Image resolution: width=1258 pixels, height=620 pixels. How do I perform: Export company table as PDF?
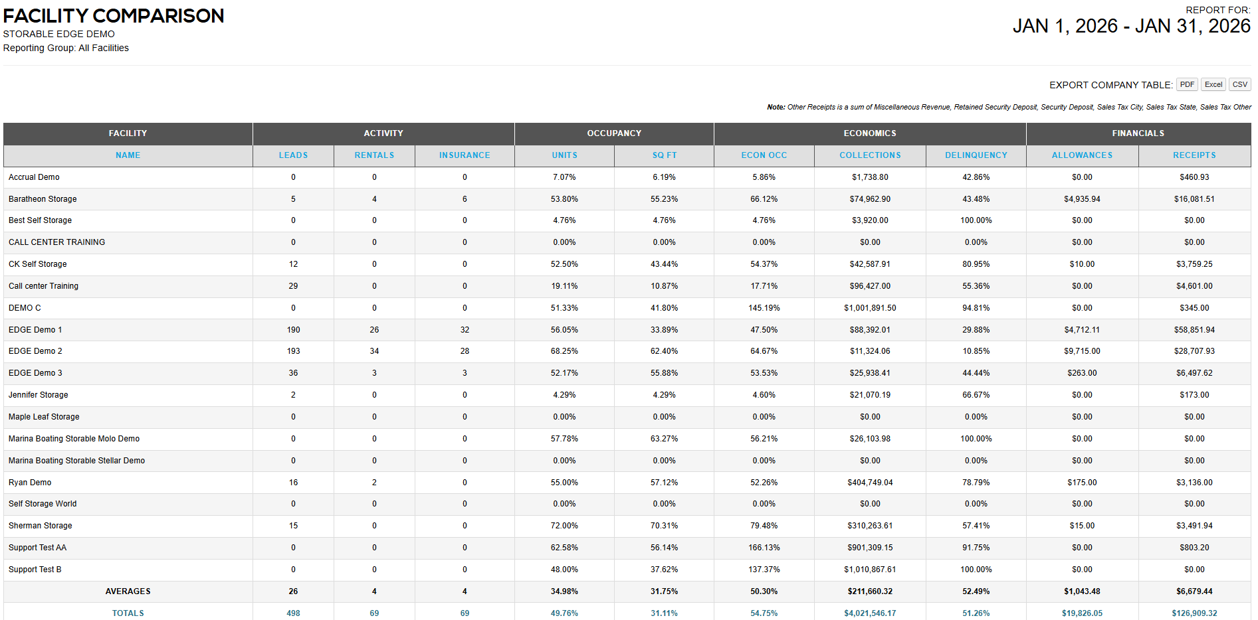pyautogui.click(x=1187, y=84)
